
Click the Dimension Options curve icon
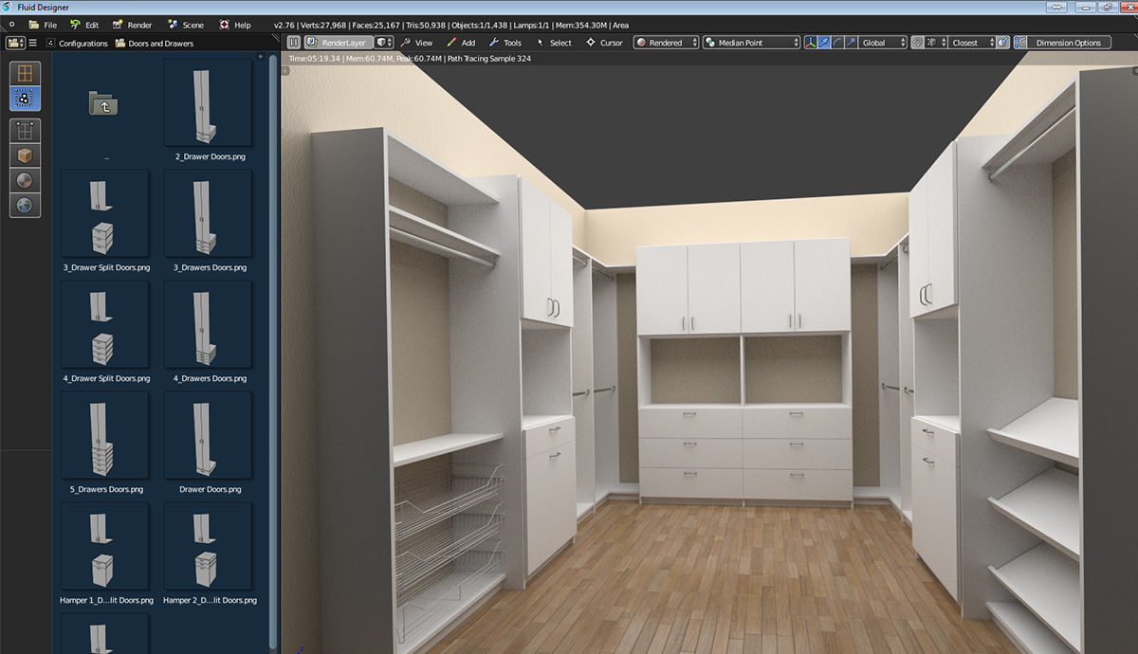click(x=1020, y=43)
